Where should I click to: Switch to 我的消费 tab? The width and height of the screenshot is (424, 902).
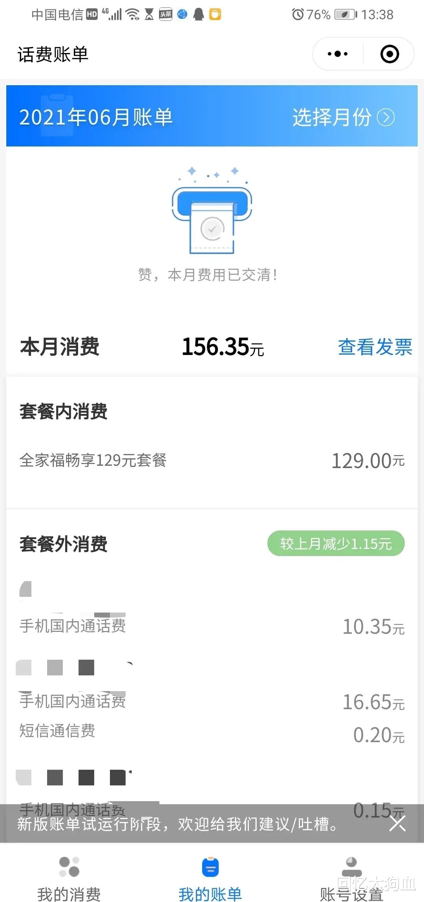(x=69, y=894)
